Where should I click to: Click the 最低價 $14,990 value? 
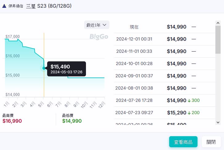[x=72, y=121]
